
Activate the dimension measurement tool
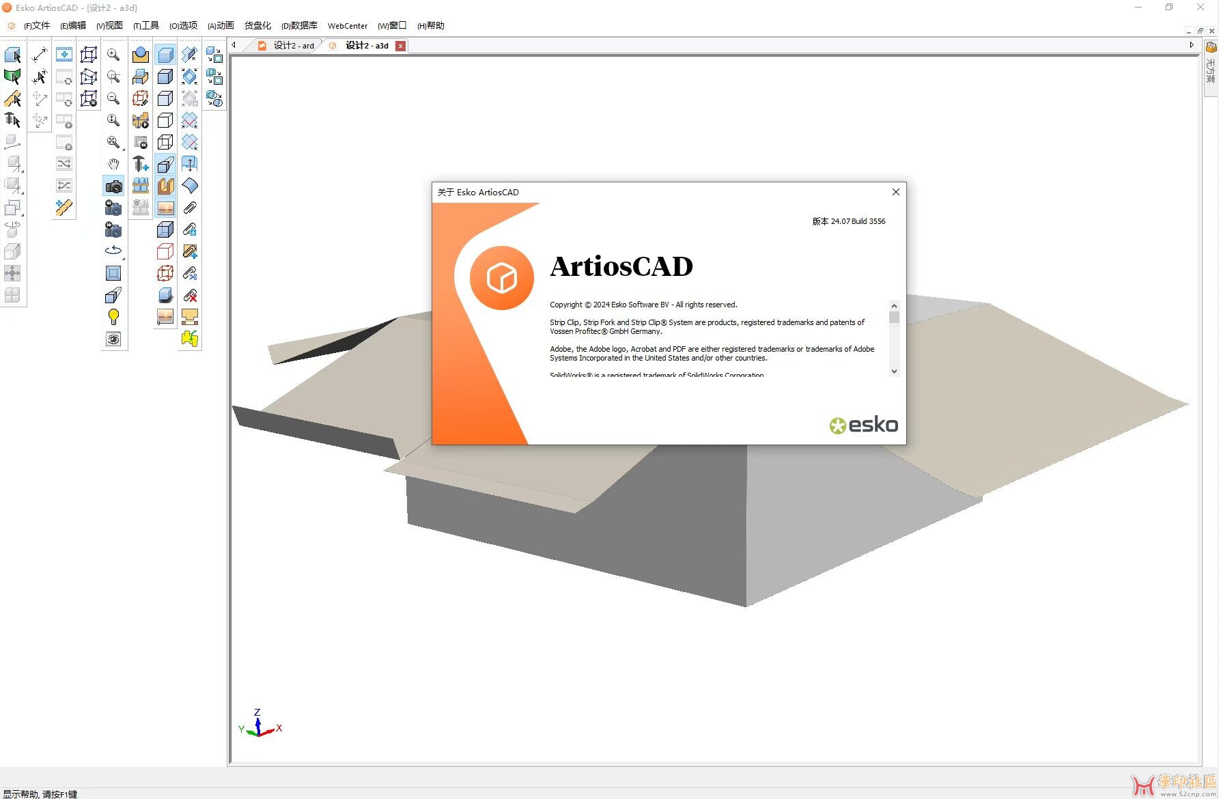[x=40, y=55]
